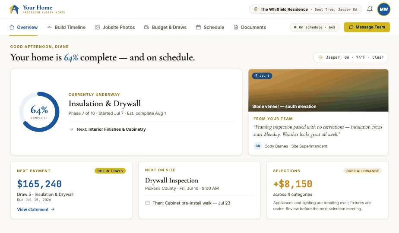Click the Schedule calendar icon

click(x=198, y=27)
